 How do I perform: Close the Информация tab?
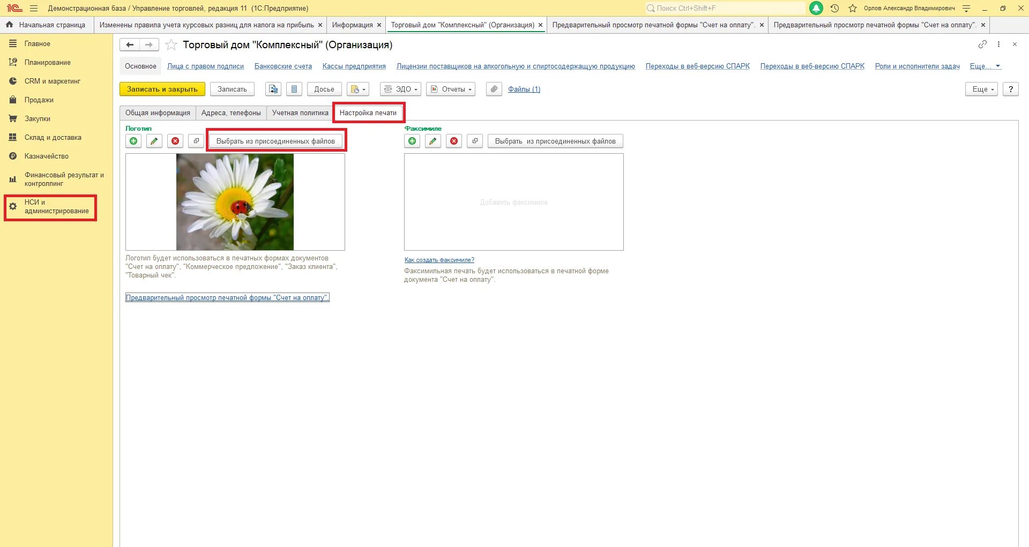[379, 25]
